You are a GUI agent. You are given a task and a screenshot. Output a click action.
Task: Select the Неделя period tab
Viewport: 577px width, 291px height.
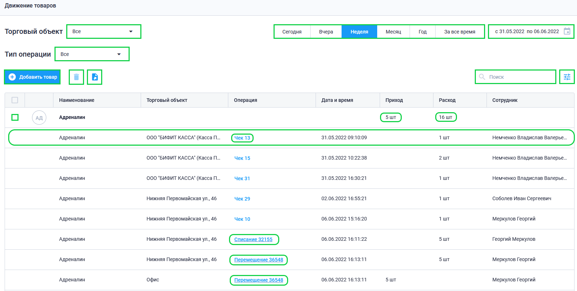click(359, 32)
